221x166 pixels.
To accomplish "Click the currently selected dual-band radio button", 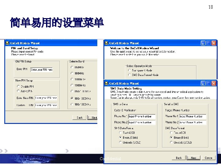I will tap(72, 98).
